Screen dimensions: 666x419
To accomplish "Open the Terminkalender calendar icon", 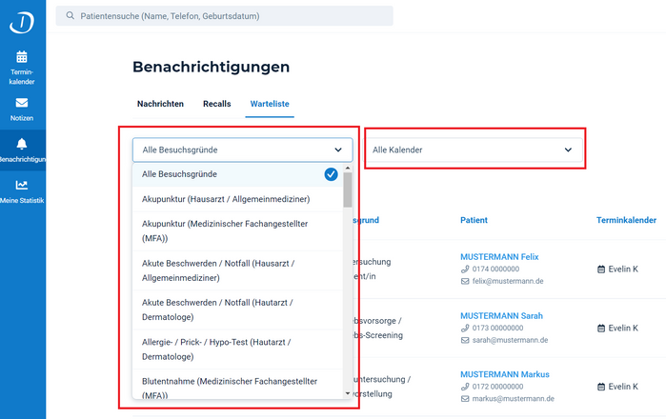I will tap(22, 57).
